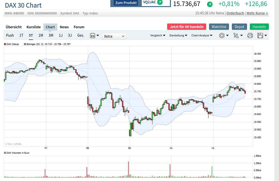The image size is (279, 181).
Task: Click the green Handeln button
Action: (x=259, y=27)
